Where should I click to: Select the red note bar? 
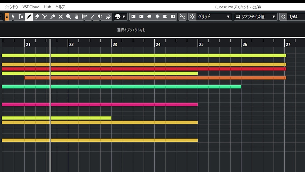[x=144, y=69]
